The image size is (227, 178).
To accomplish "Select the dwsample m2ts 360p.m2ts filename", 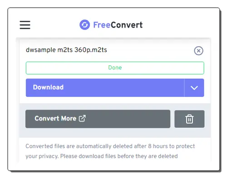I will [66, 50].
